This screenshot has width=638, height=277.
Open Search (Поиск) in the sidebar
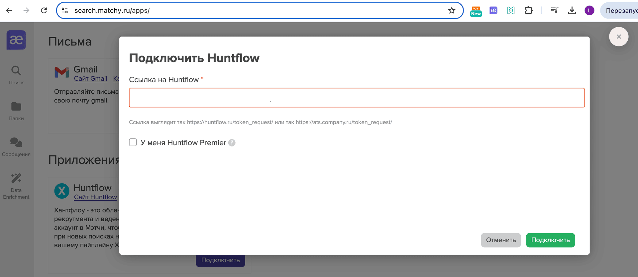point(16,75)
